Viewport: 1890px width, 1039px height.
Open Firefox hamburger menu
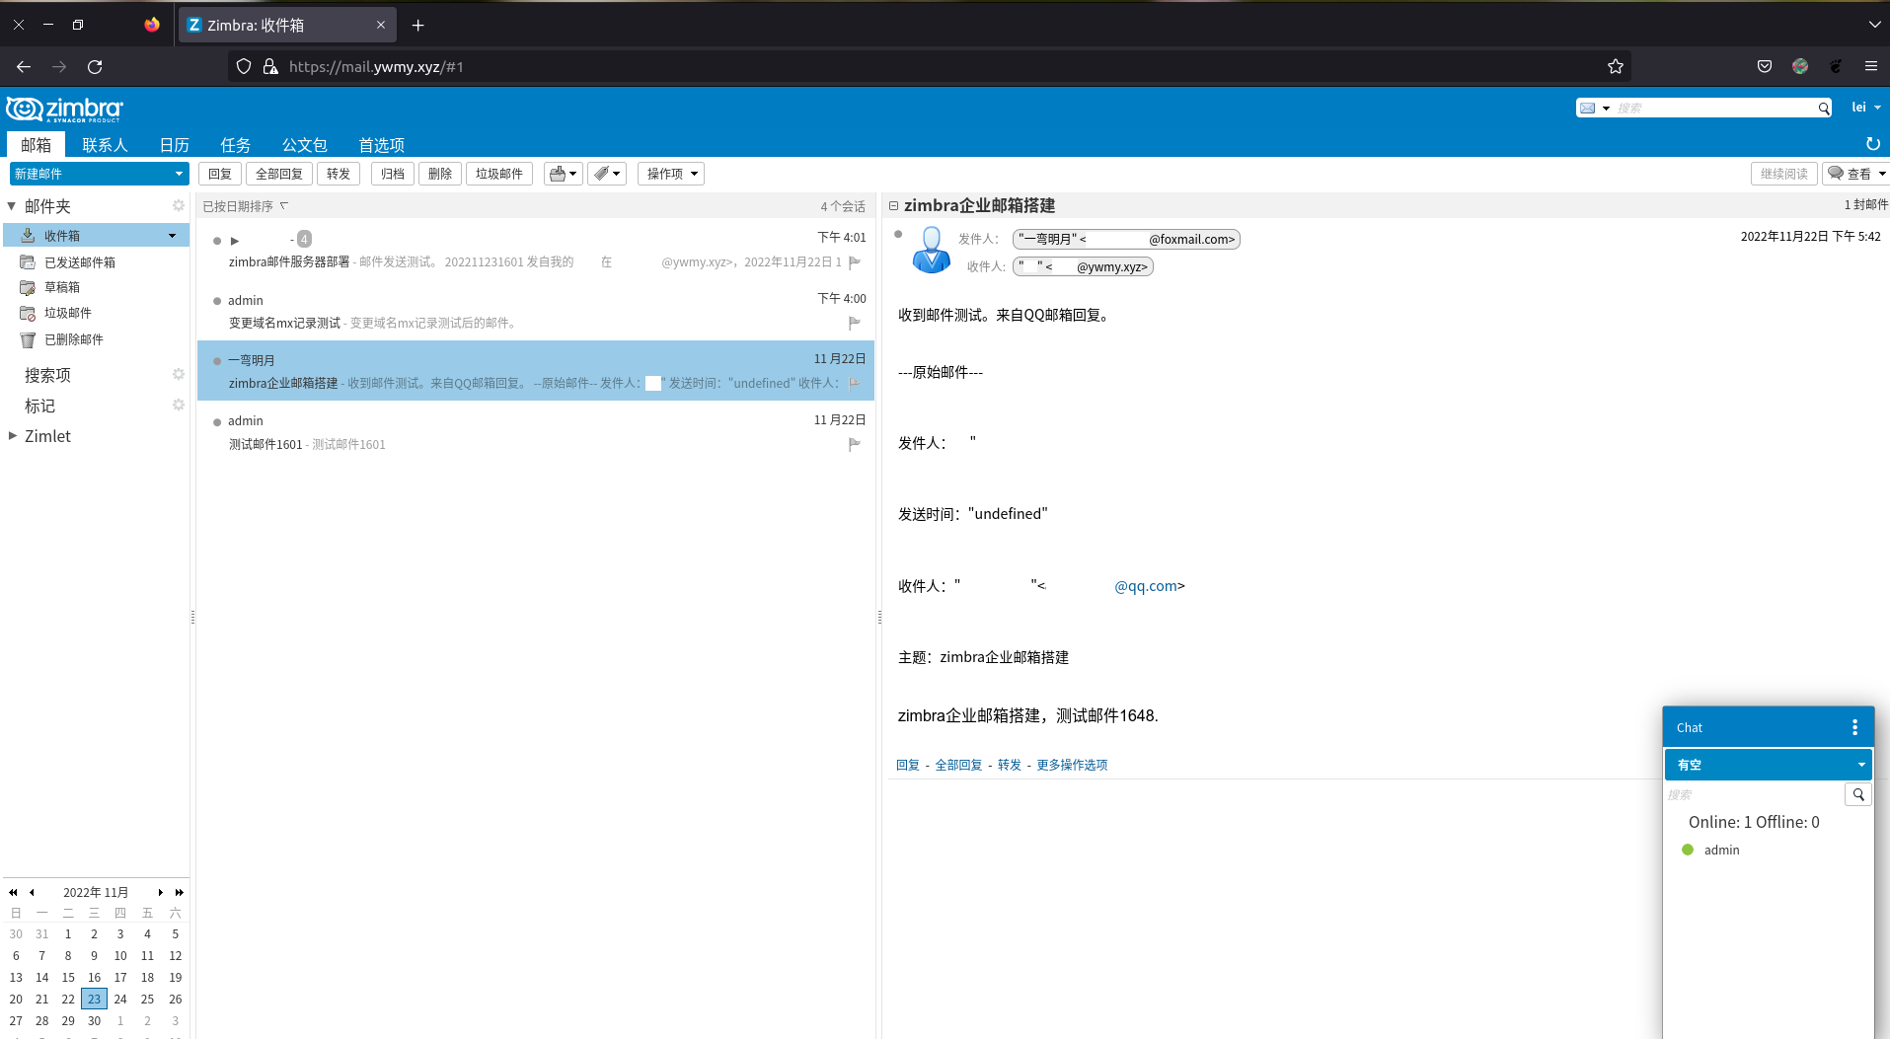point(1870,66)
